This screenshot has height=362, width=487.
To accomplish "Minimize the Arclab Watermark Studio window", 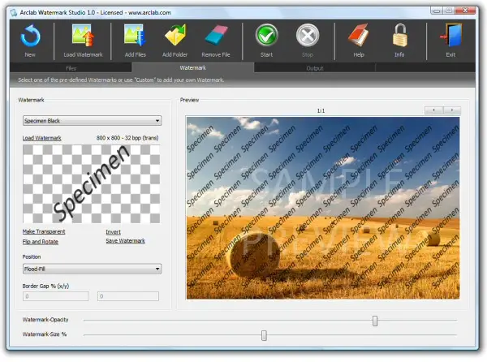I will tap(437, 11).
